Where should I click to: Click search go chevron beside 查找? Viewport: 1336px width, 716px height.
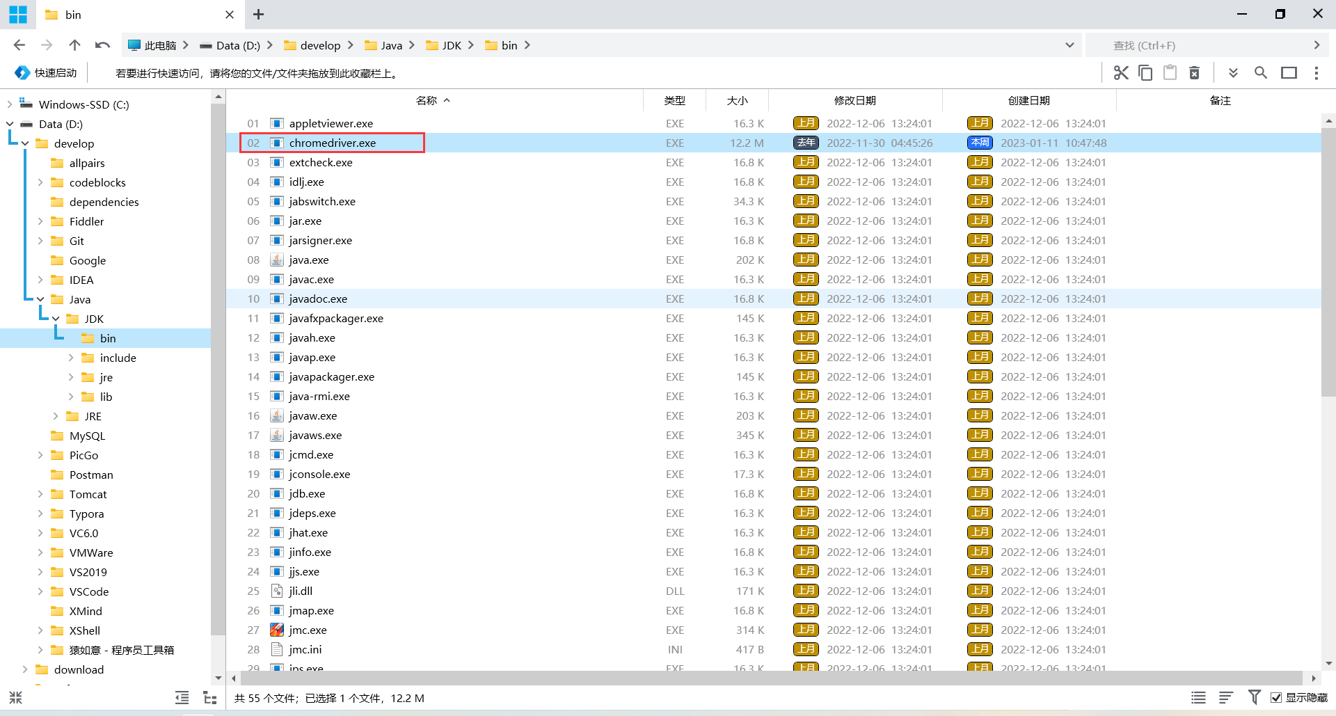pyautogui.click(x=1317, y=45)
